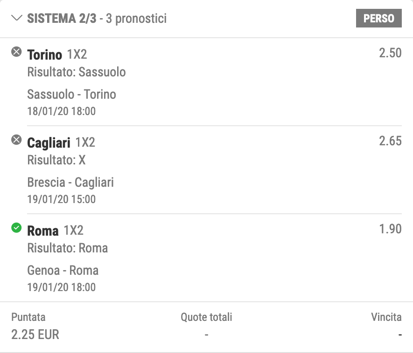
Task: Collapse the SISTEMA 2/3 bet slip chevron
Action: [x=17, y=18]
